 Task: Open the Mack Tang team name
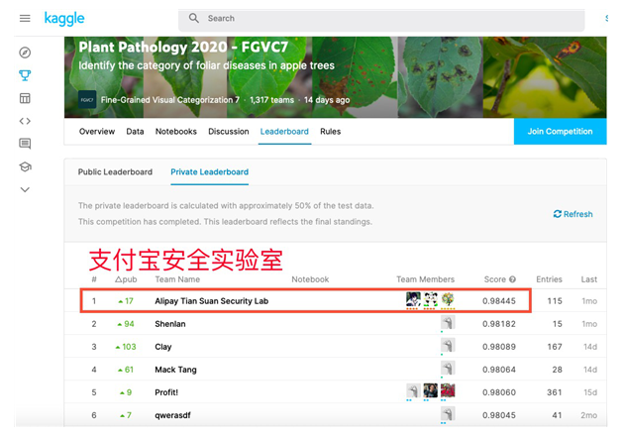[x=175, y=370]
